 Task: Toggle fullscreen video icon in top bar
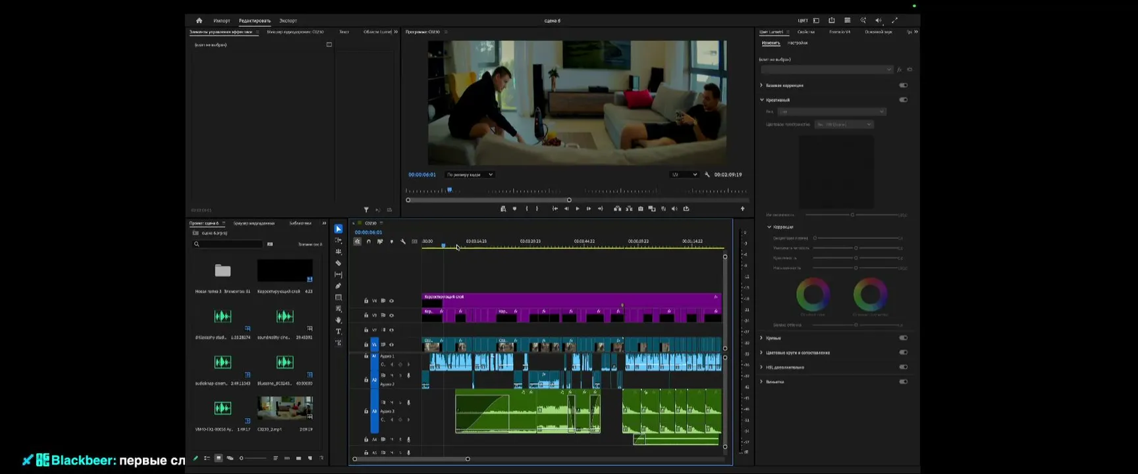coord(894,20)
